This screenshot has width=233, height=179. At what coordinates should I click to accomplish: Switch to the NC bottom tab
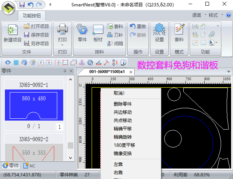click(x=29, y=166)
